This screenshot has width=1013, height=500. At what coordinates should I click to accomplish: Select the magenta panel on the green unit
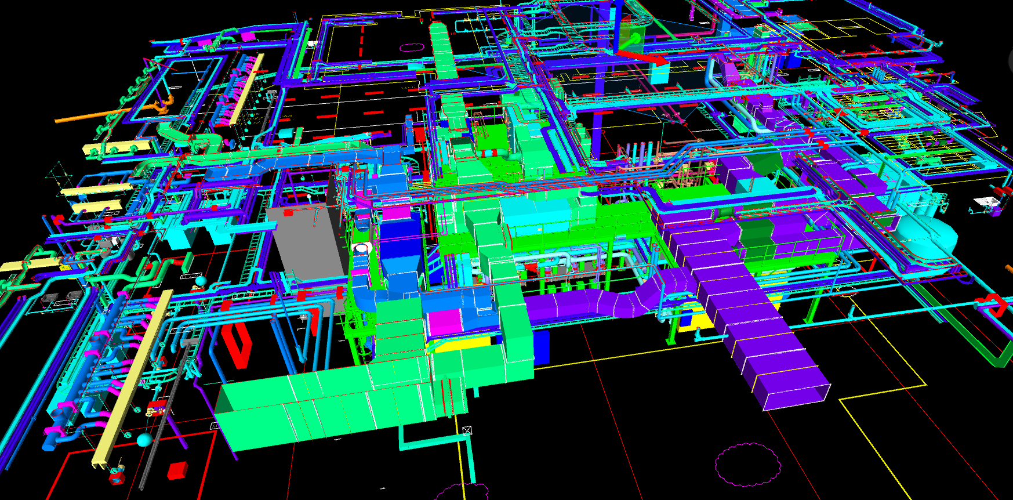[445, 322]
